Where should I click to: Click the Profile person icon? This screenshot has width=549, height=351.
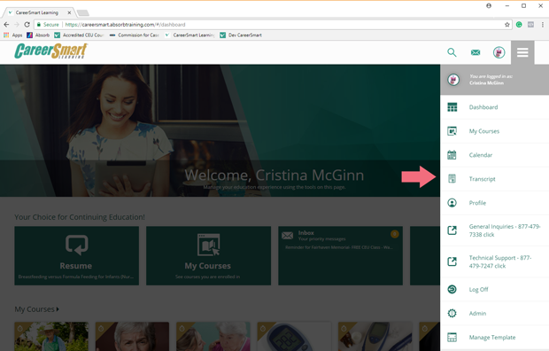[x=452, y=203]
